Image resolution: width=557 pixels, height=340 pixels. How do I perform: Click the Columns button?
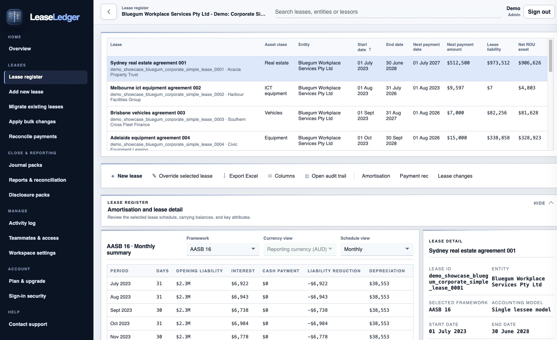281,176
